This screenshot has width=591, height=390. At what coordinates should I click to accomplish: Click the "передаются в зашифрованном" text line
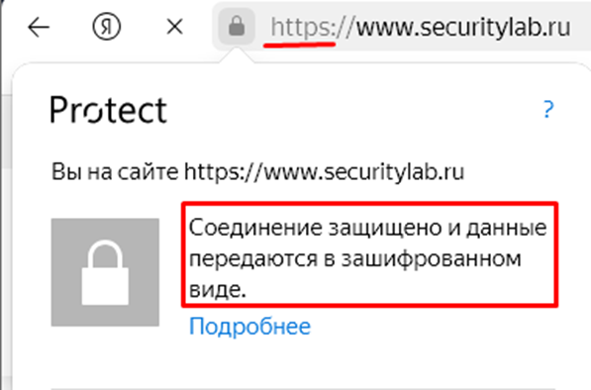pos(355,259)
